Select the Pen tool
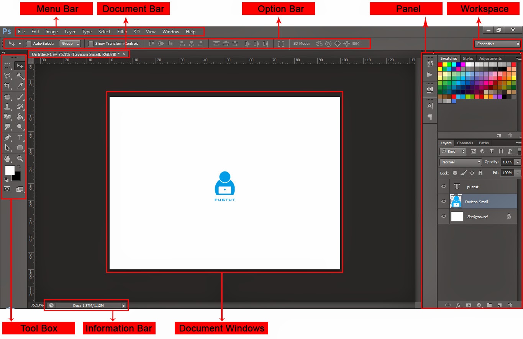Screen dimensions: 523x339 (7, 137)
